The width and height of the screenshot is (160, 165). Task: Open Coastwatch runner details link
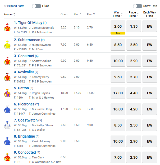click(x=28, y=120)
